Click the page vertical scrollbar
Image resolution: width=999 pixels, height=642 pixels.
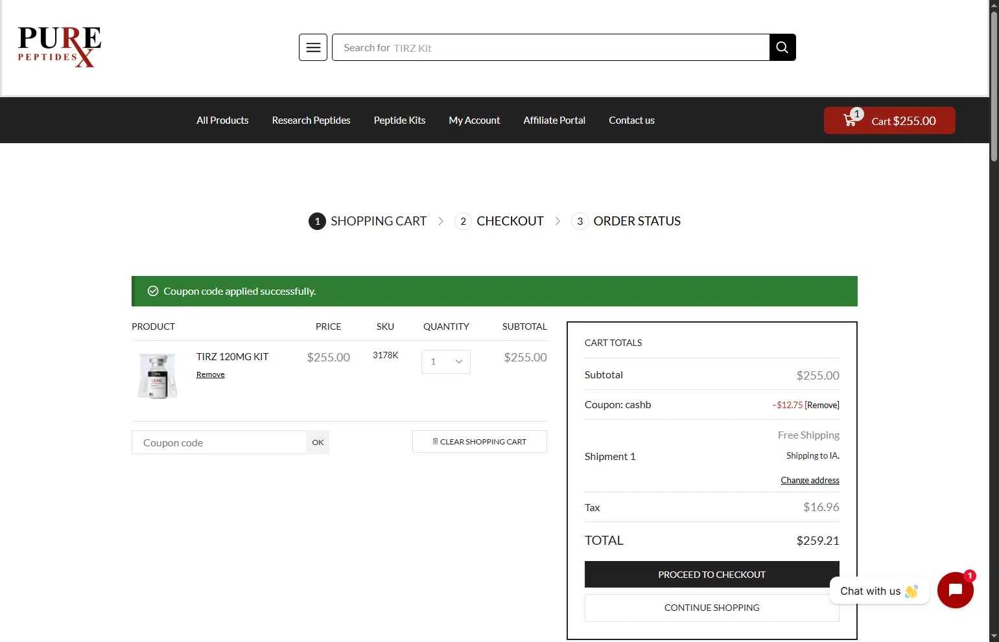(x=994, y=86)
